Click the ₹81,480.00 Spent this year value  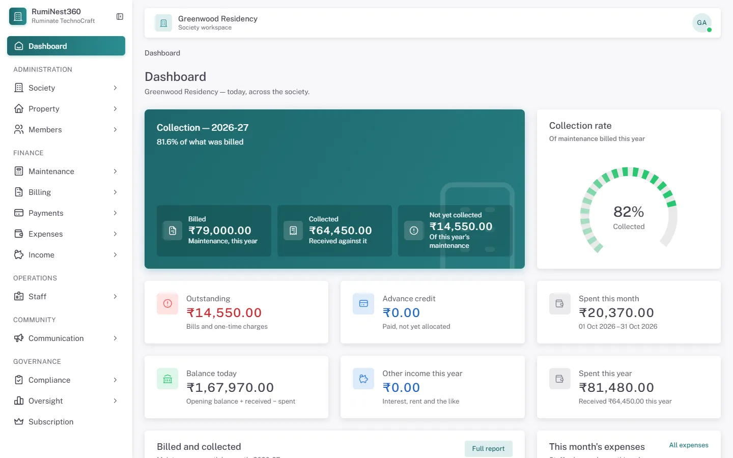(x=616, y=387)
